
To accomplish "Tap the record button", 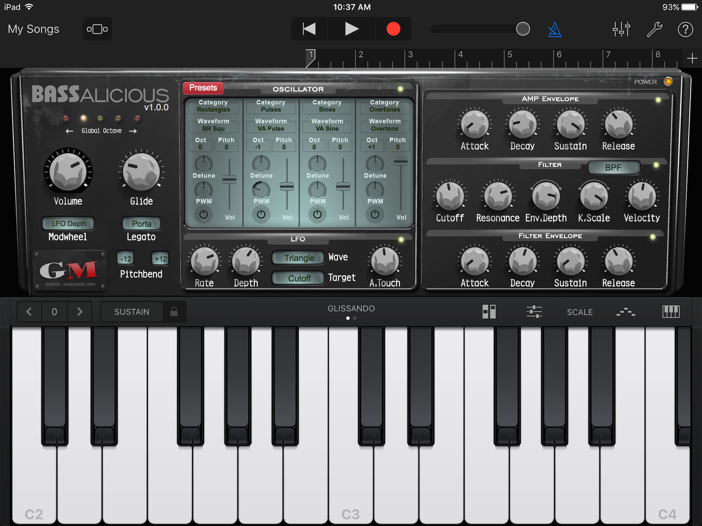I will (x=393, y=29).
